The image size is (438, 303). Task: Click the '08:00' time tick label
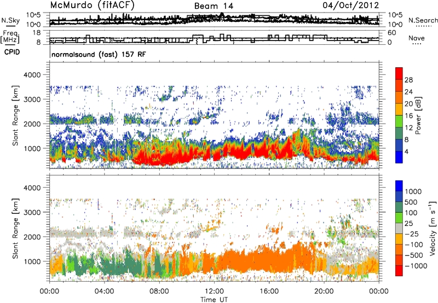[159, 292]
